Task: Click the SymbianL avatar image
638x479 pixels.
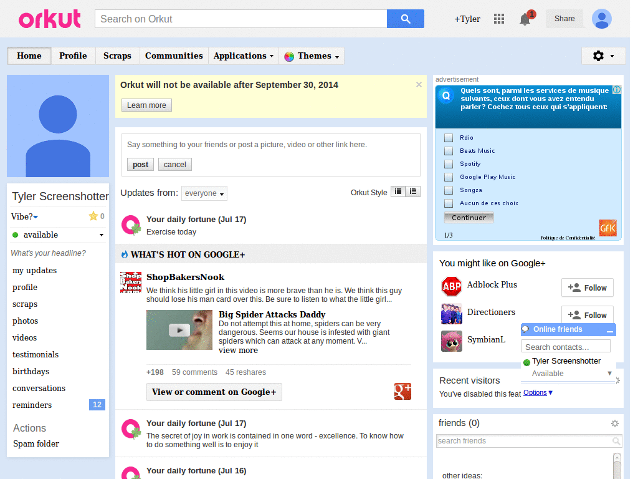Action: pos(452,341)
